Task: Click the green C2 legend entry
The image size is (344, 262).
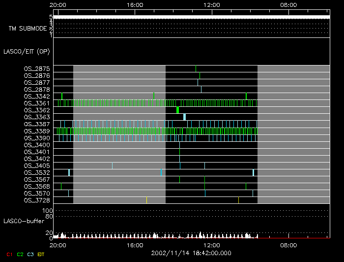Action: tap(20, 254)
